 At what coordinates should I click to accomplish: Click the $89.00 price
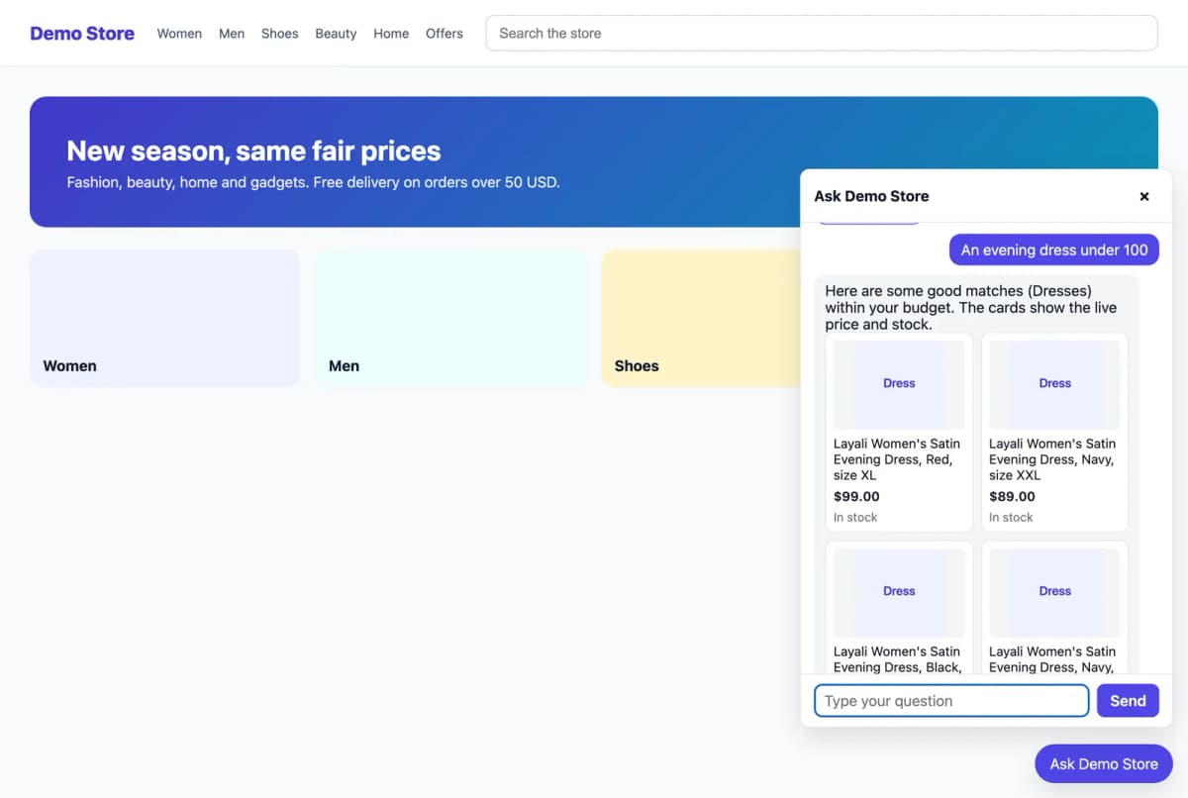(x=1012, y=497)
